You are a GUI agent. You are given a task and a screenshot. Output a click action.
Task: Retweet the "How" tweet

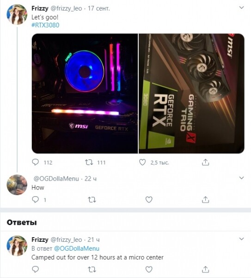[92, 200]
